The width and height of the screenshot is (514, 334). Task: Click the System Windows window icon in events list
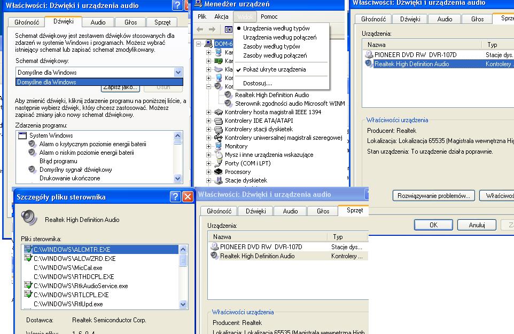(x=22, y=135)
